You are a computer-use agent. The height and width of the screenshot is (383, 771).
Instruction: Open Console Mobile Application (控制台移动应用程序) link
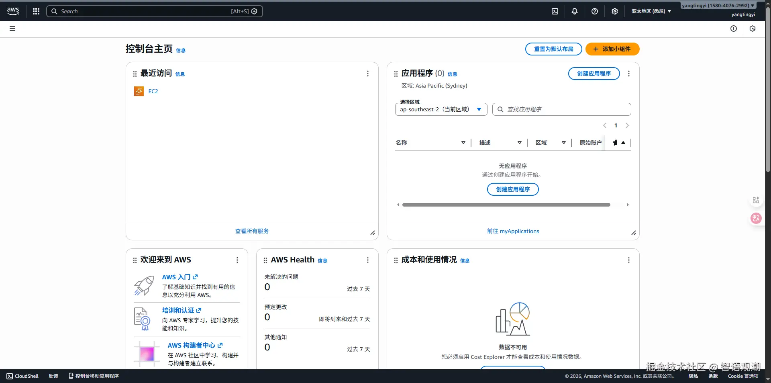pos(94,376)
